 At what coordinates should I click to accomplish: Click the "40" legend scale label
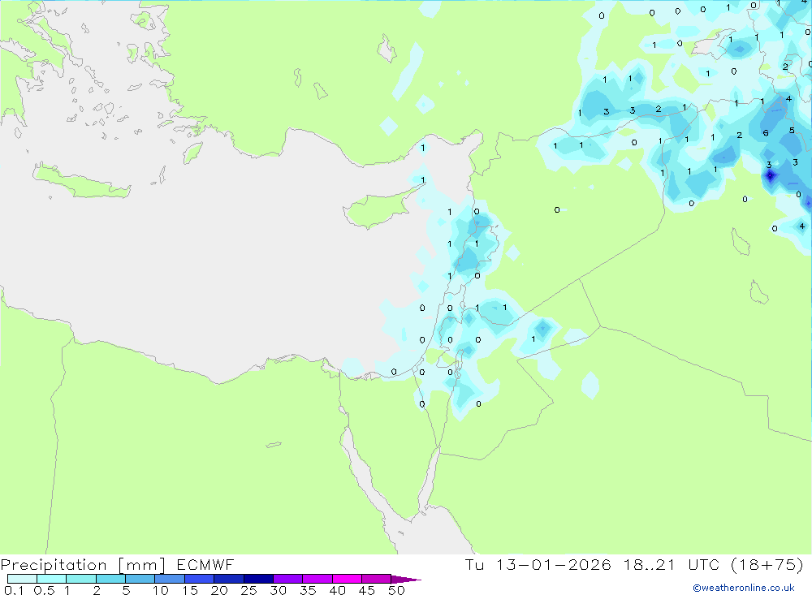(337, 590)
